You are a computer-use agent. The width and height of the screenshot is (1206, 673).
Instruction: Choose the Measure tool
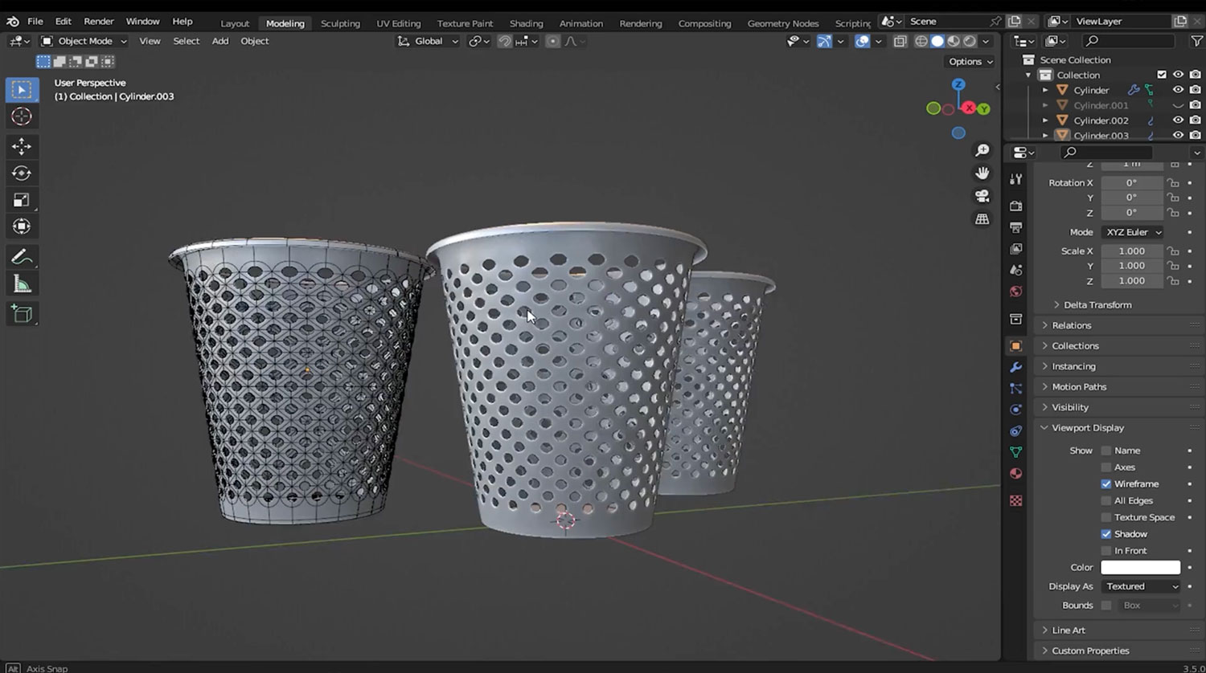click(22, 283)
